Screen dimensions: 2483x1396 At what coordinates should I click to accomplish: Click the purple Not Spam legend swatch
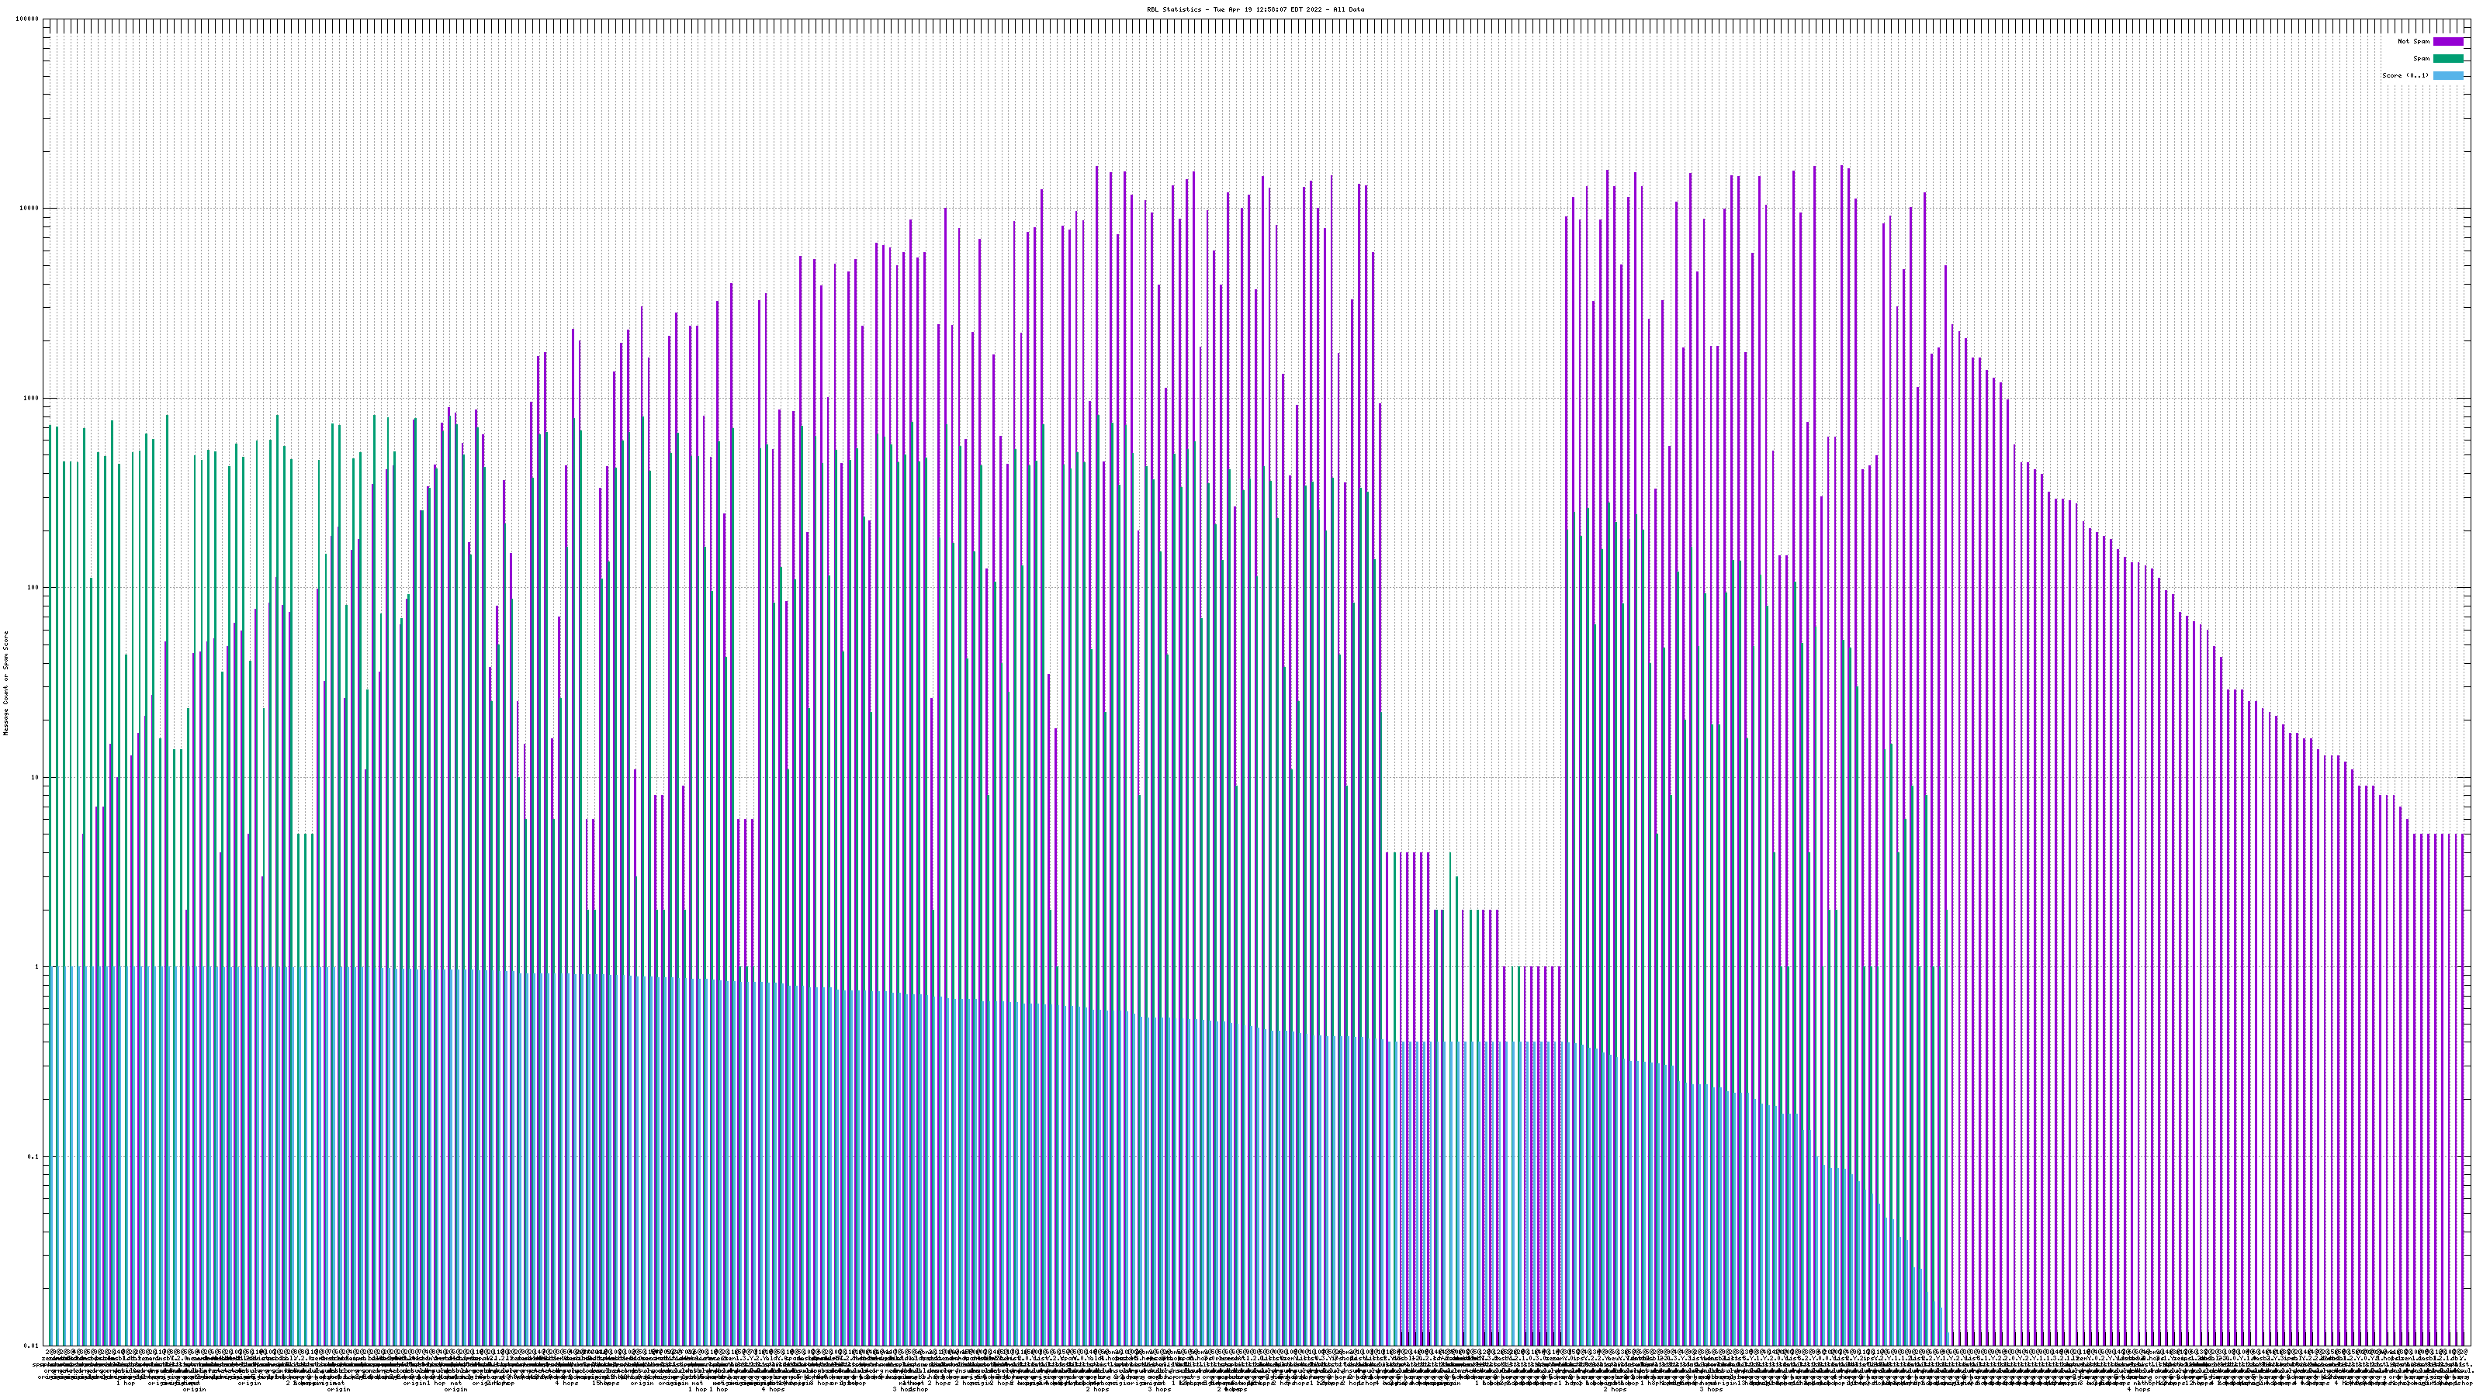[x=2447, y=41]
